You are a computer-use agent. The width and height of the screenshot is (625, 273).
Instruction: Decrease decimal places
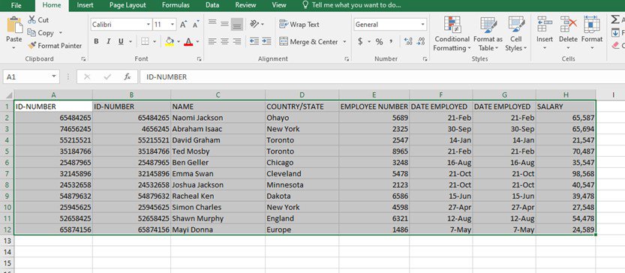point(420,41)
